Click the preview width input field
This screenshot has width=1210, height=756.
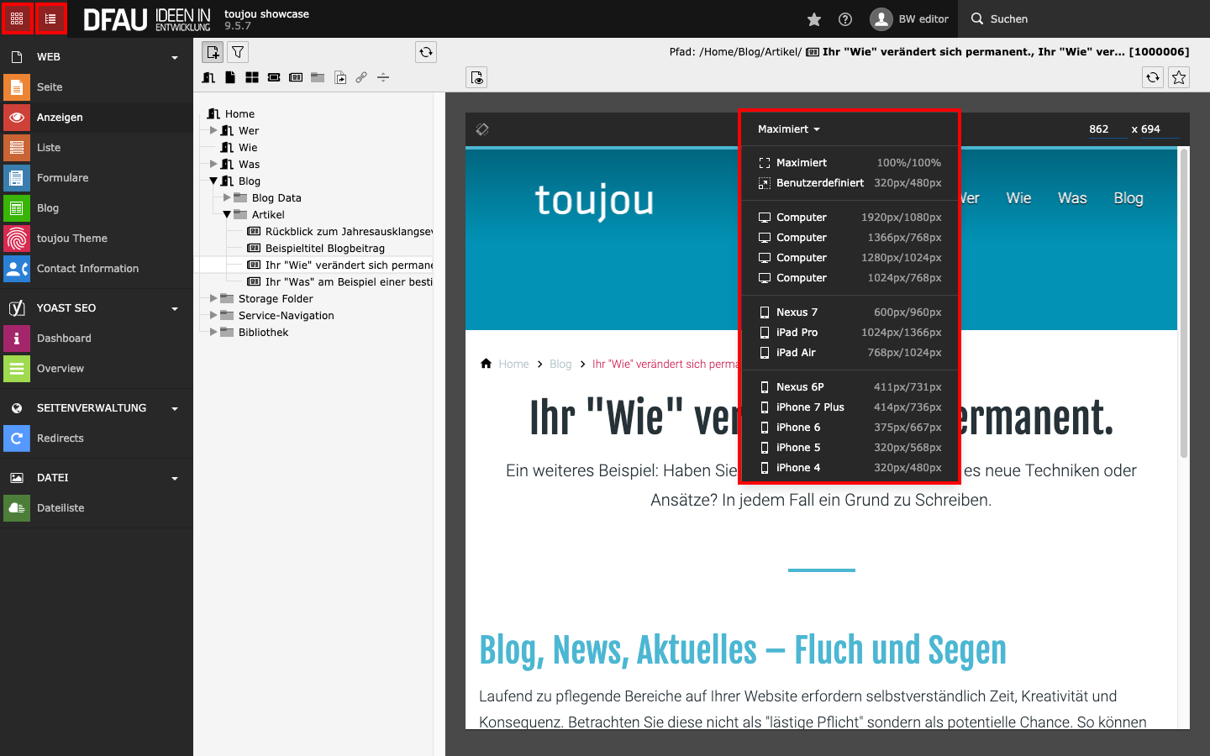pyautogui.click(x=1104, y=129)
